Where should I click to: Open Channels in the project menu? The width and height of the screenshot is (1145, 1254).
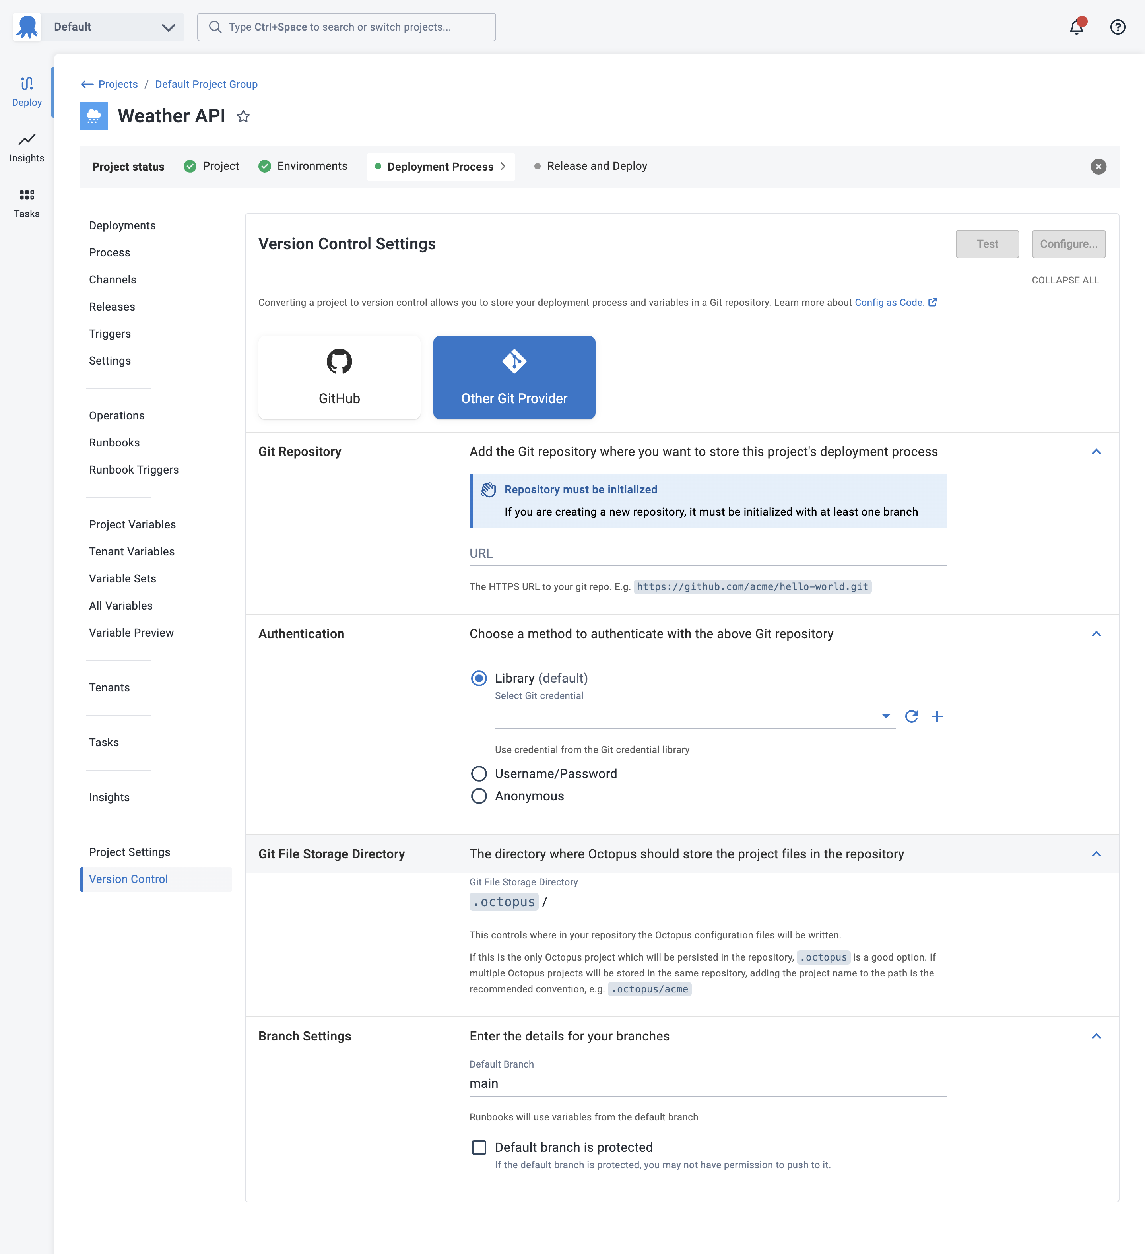coord(113,280)
